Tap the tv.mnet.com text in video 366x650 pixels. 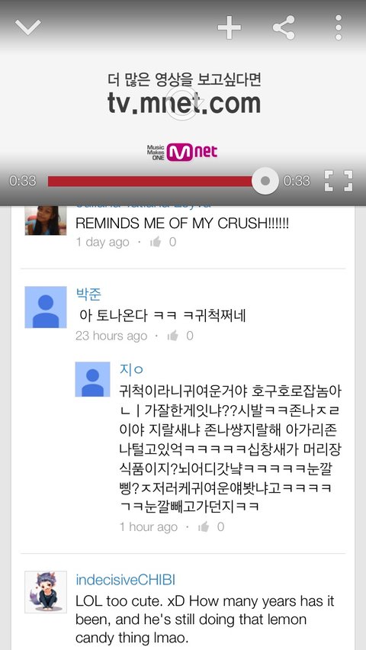184,103
